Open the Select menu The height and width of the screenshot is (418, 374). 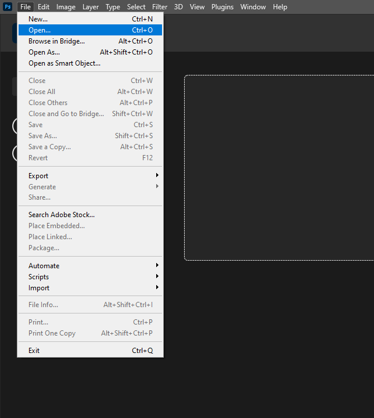tap(136, 7)
